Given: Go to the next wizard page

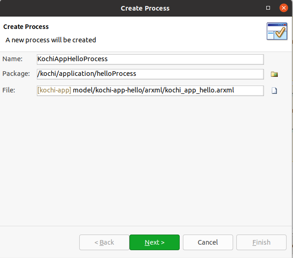Looking at the screenshot, I should [154, 242].
